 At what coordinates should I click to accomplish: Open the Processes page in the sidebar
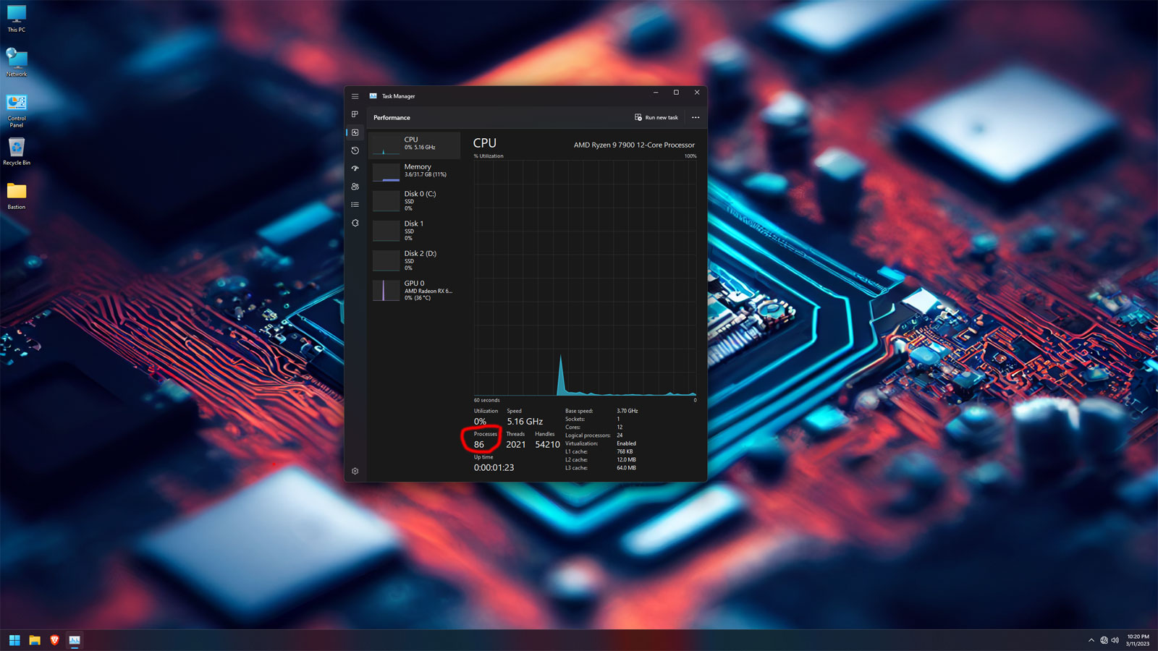click(355, 114)
